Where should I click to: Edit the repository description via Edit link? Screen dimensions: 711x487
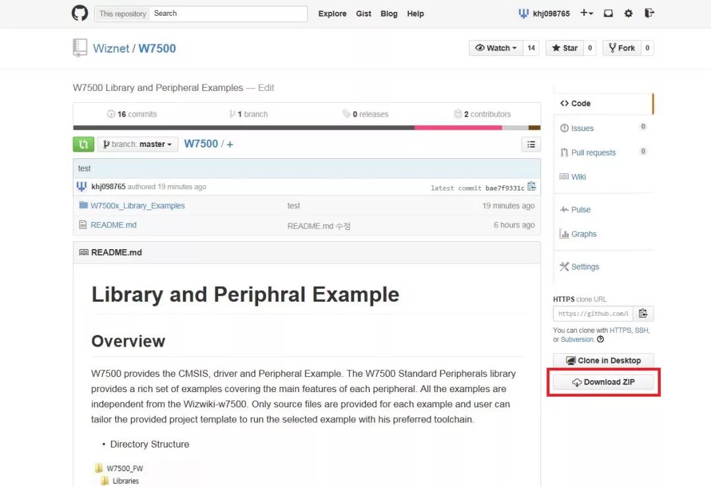(266, 88)
